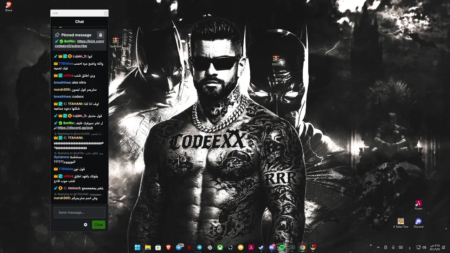Close the chat popup window
This screenshot has height=253, width=450.
[x=106, y=13]
